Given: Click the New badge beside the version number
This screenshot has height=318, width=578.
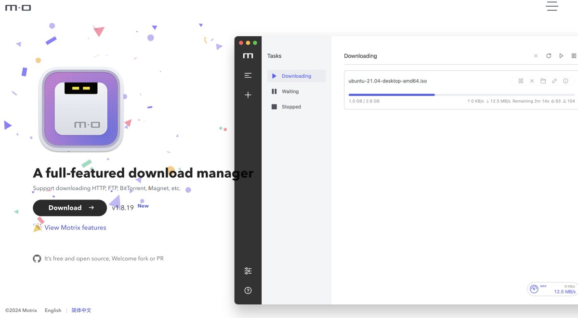Looking at the screenshot, I should (x=143, y=206).
